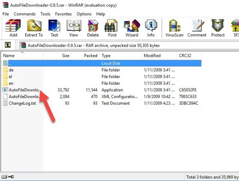Sort by the Modified column header
Screen dimensions: 239x181
159,56
